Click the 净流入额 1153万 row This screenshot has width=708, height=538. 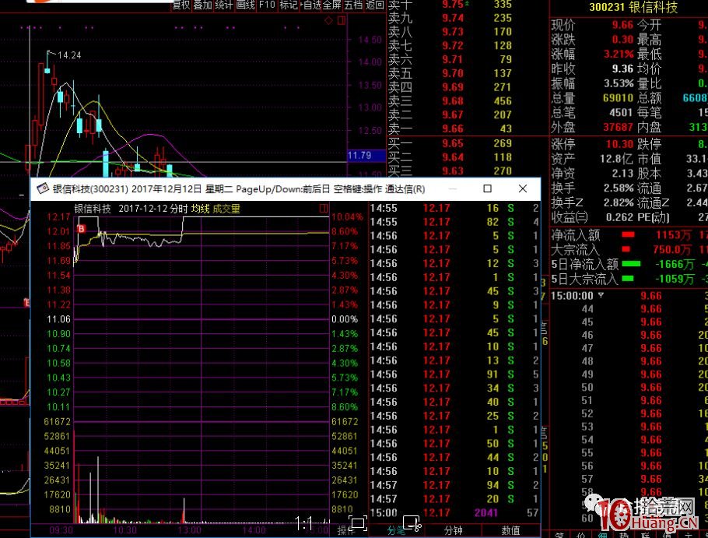tap(629, 235)
